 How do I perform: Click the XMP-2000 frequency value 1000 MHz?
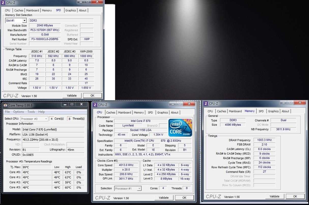point(86,56)
